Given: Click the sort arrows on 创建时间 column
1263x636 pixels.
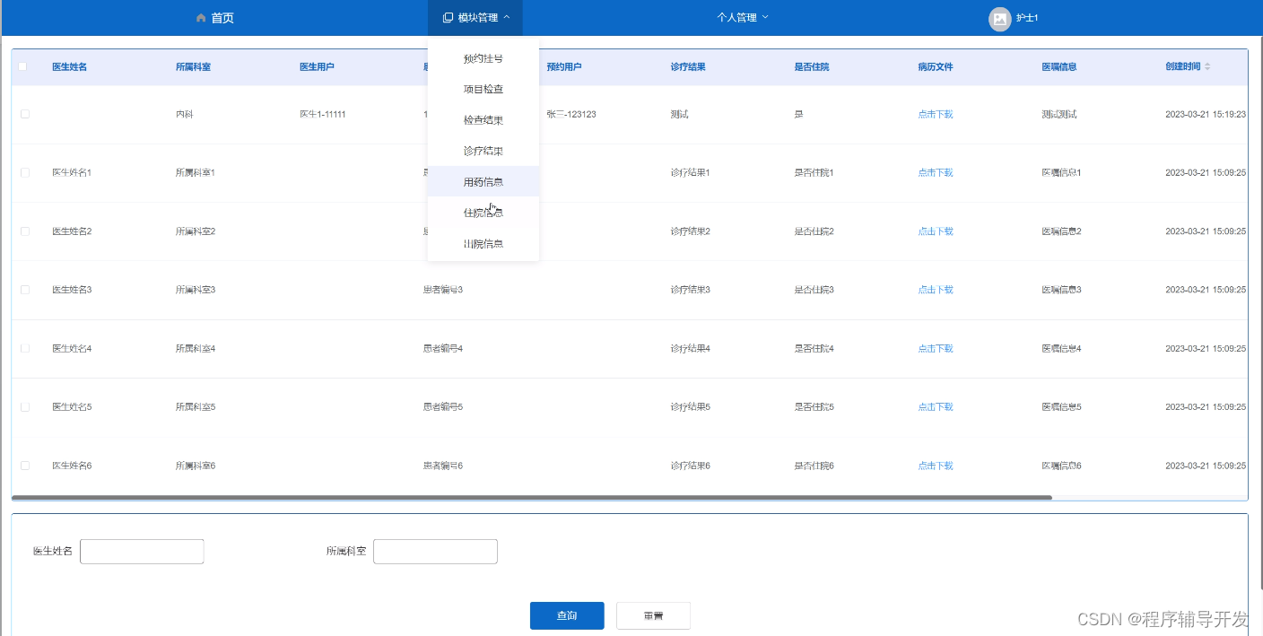Looking at the screenshot, I should point(1207,67).
